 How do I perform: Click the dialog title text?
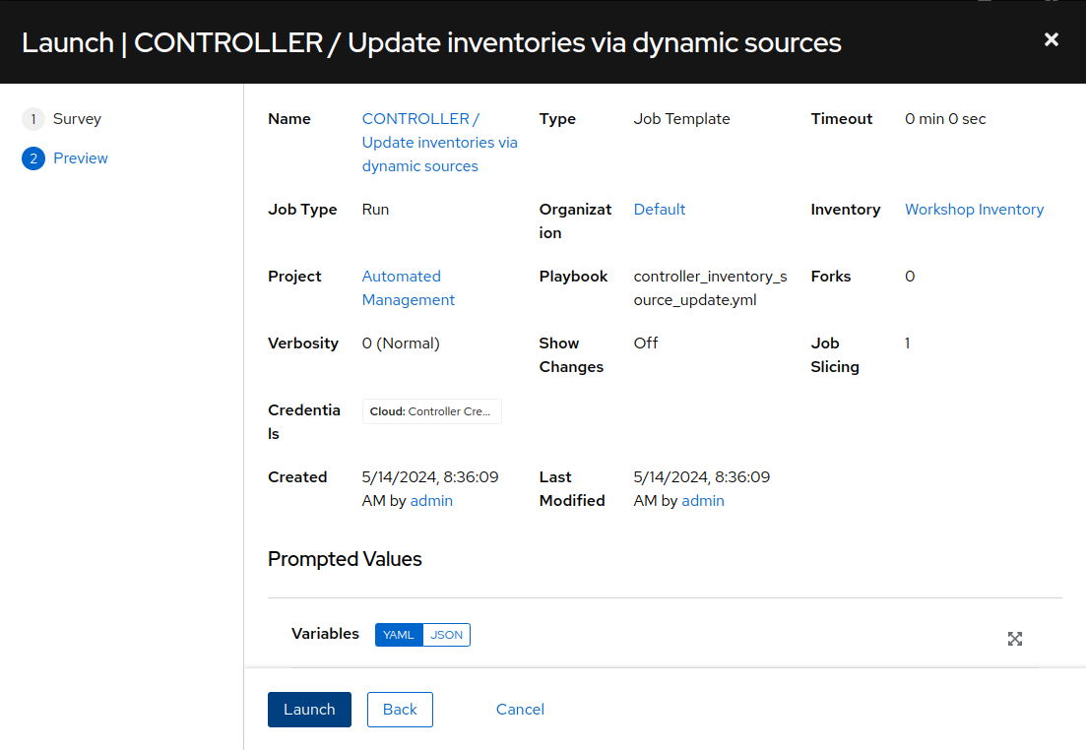431,42
